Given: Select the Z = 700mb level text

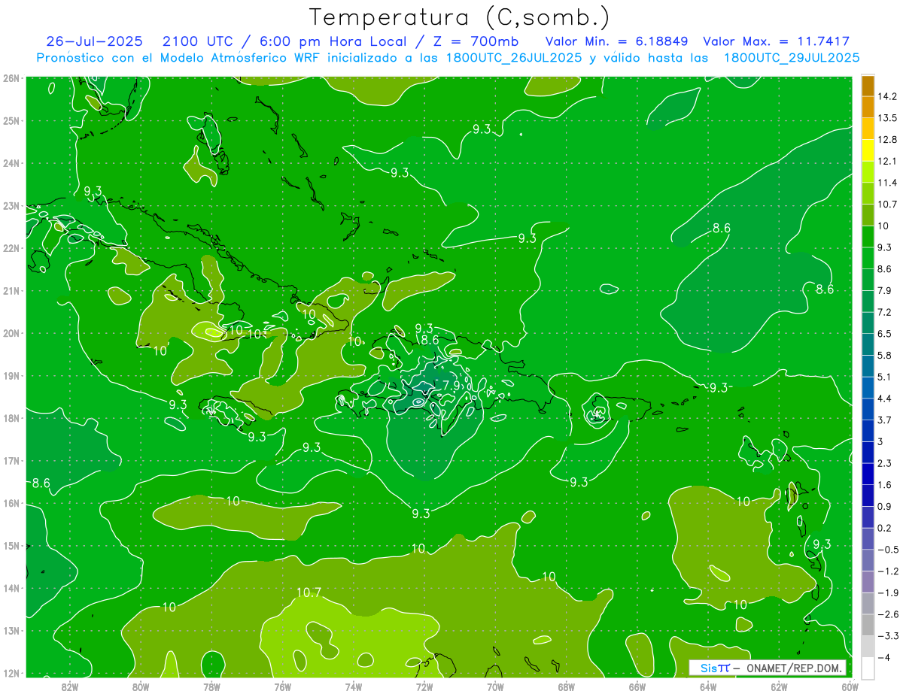Looking at the screenshot, I should tap(476, 41).
